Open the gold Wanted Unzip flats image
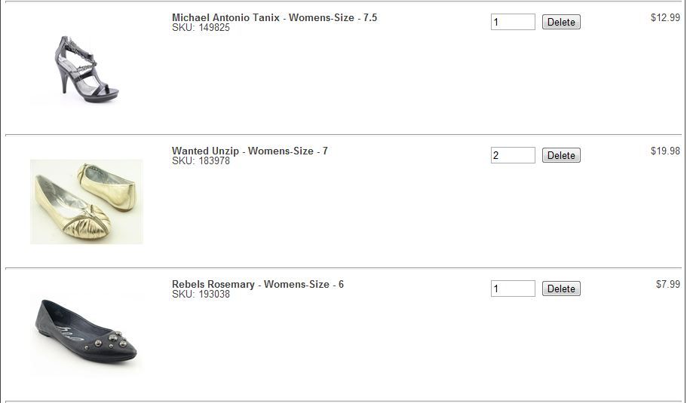Viewport: 687px width, 403px height. [86, 201]
